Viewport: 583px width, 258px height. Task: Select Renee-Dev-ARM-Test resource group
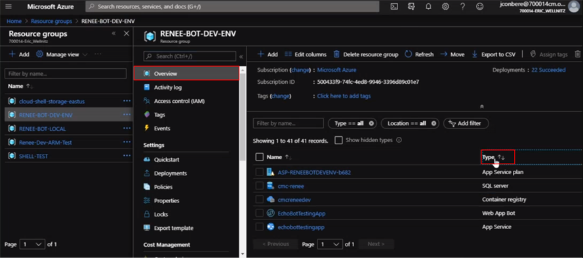pos(45,143)
